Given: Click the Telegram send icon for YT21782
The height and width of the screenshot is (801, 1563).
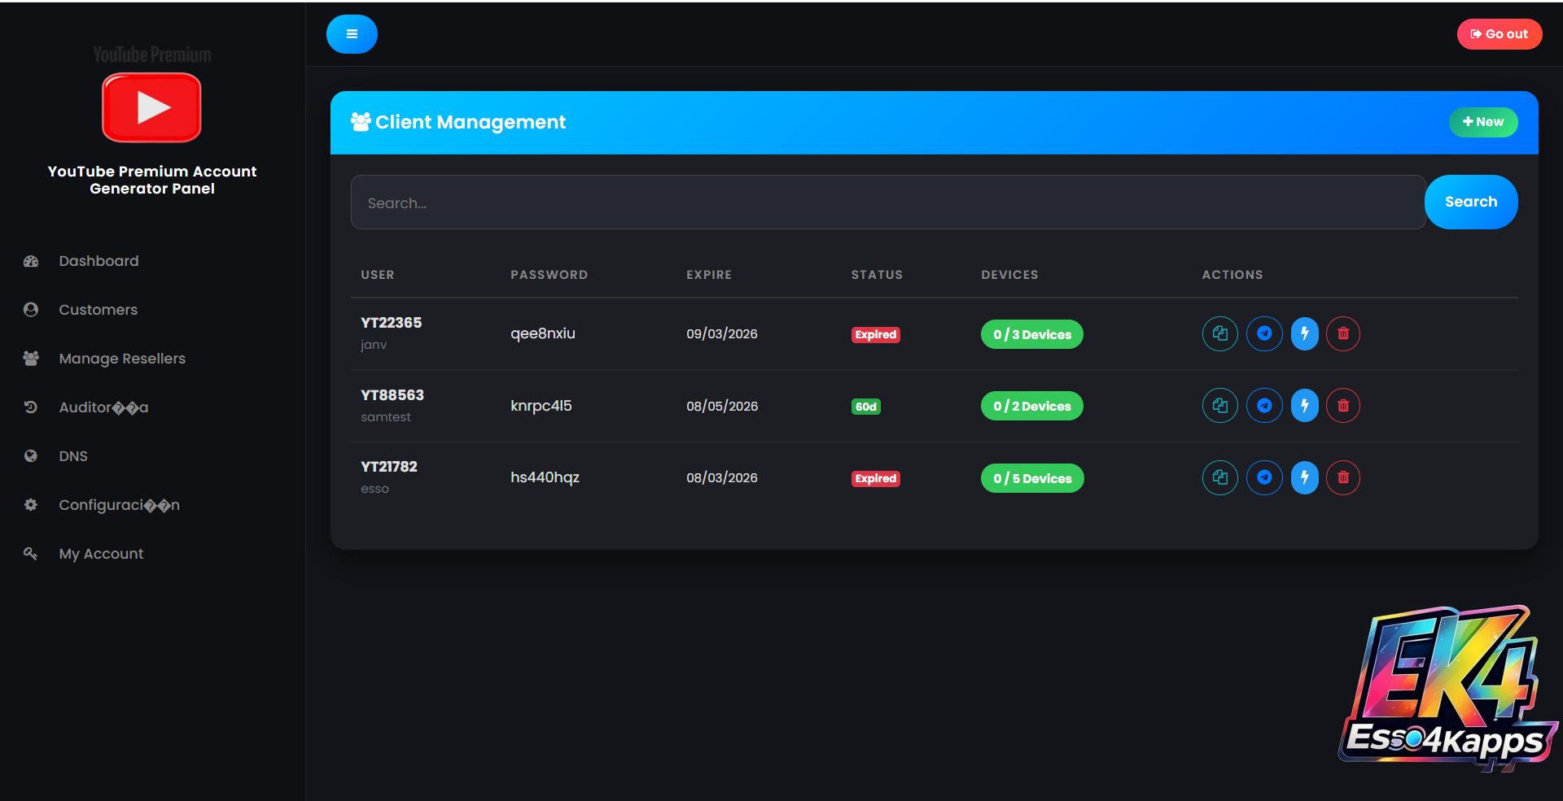Looking at the screenshot, I should 1264,477.
